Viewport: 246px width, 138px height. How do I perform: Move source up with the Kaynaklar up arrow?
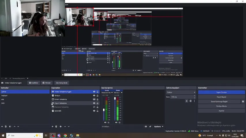(x=65, y=126)
